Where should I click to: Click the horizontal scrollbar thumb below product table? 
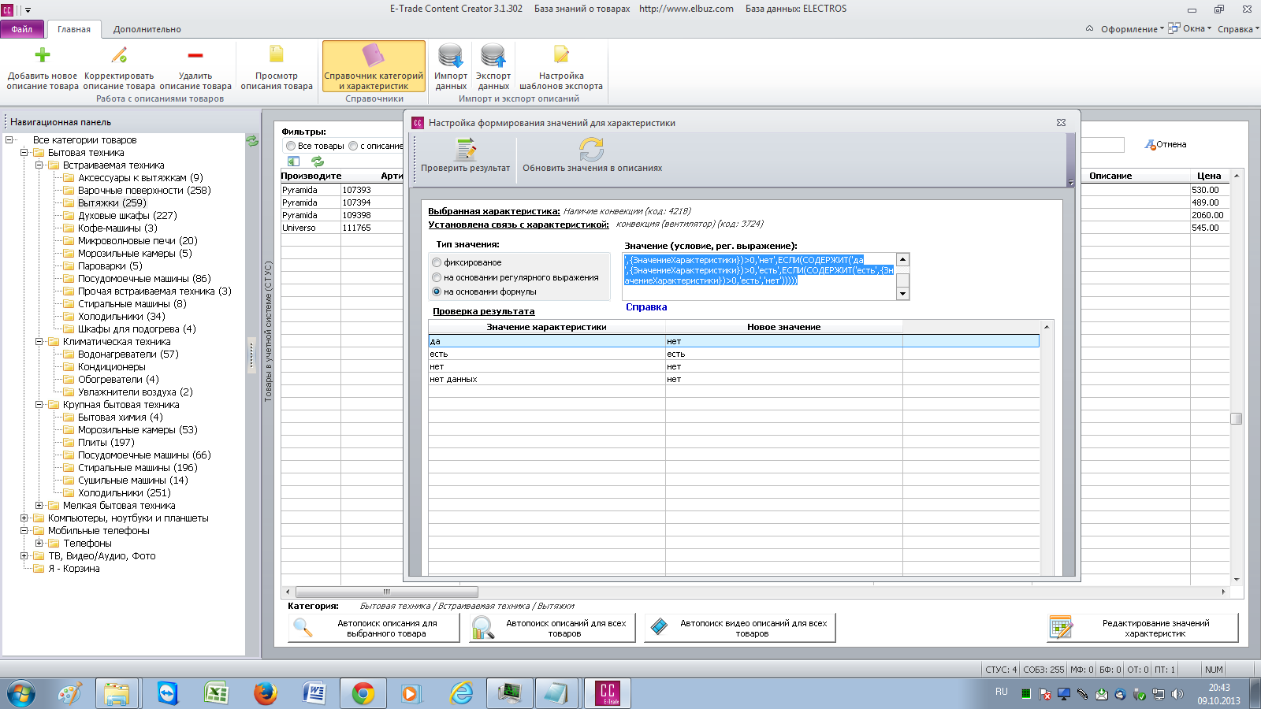386,592
